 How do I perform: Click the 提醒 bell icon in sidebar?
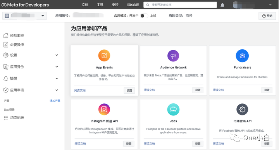(6, 78)
